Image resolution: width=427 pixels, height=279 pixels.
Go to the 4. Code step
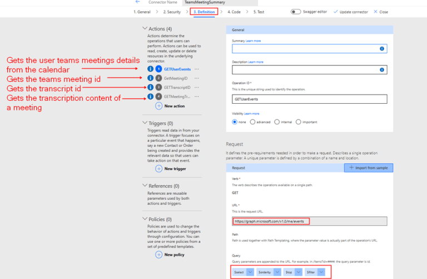(234, 12)
